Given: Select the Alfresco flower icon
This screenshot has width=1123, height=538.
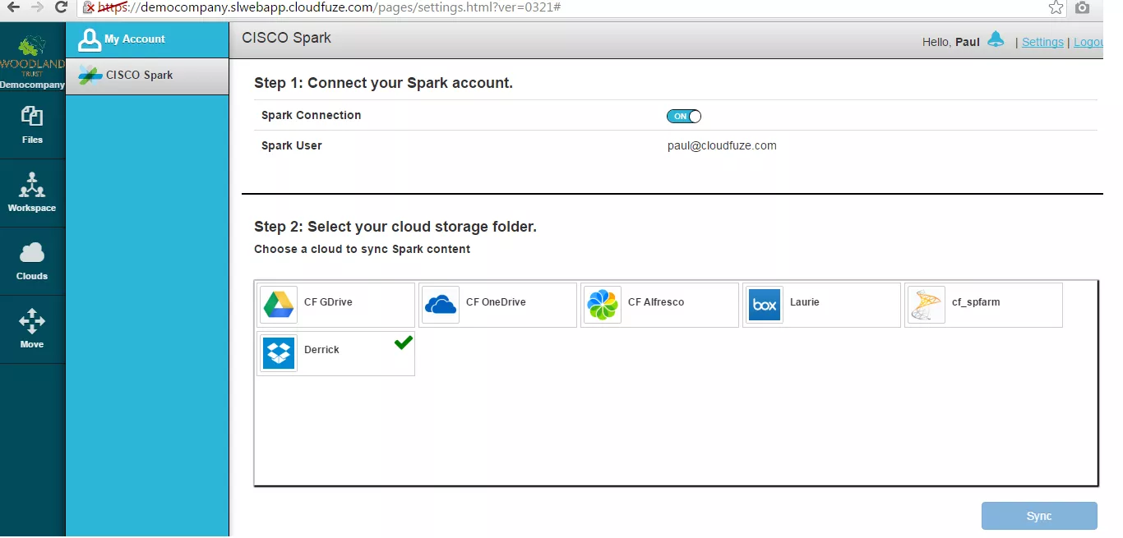Looking at the screenshot, I should pos(603,305).
